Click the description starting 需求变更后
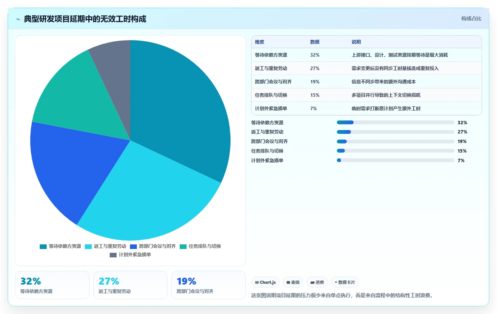 tap(395, 68)
